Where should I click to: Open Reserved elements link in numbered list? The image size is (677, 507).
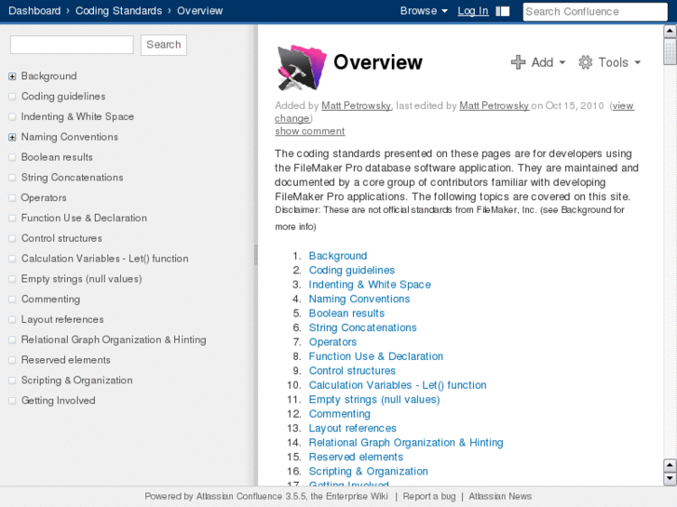(356, 457)
